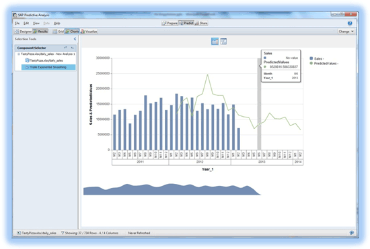Toggle the Designer view
Viewport: 370px width, 249px height.
click(24, 32)
